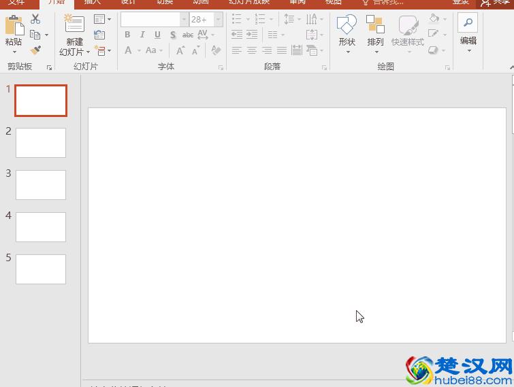Click the Editing (编辑) magnifier icon
Viewport: 514px width, 387px height.
pos(468,22)
